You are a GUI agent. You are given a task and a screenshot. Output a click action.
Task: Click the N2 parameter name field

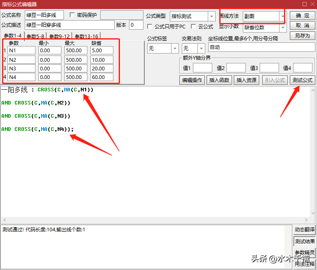[x=21, y=60]
